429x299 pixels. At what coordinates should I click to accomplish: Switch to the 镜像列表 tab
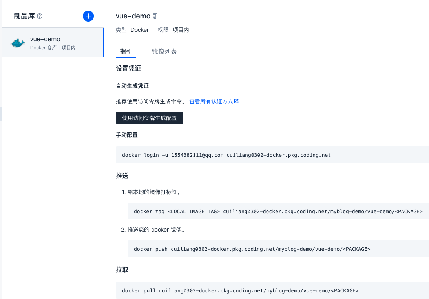tap(164, 51)
